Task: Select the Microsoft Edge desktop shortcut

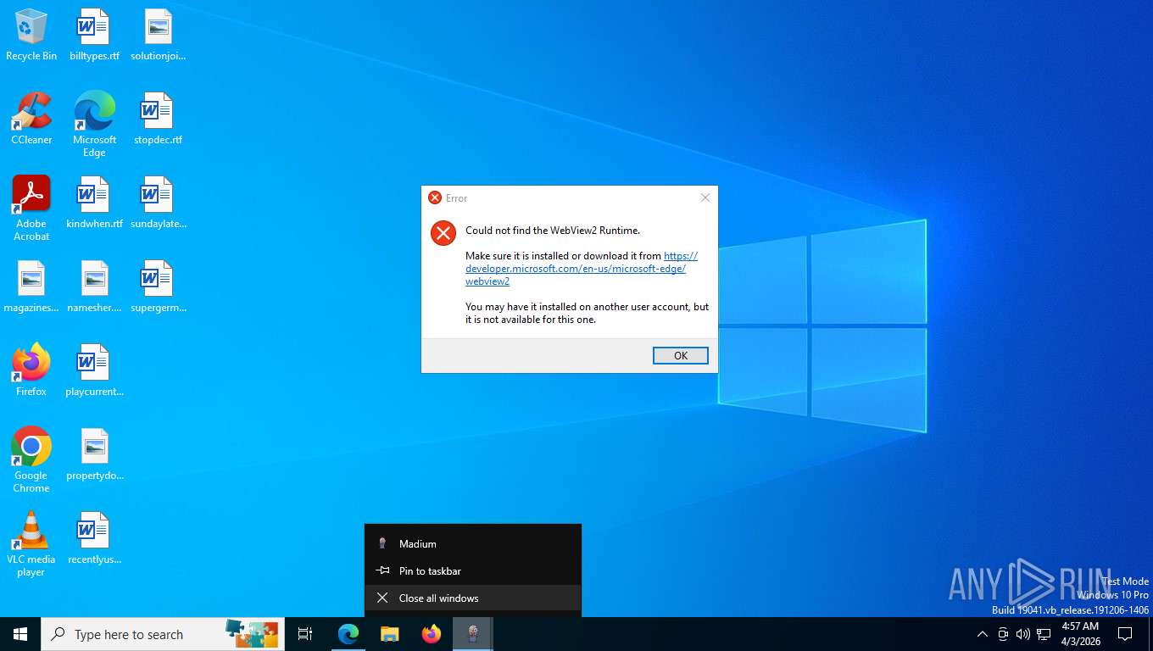Action: click(x=94, y=125)
